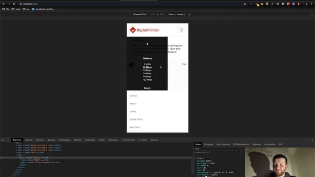This screenshot has height=177, width=315.
Task: Expand the div class="filter-content" node
Action: click(21, 163)
